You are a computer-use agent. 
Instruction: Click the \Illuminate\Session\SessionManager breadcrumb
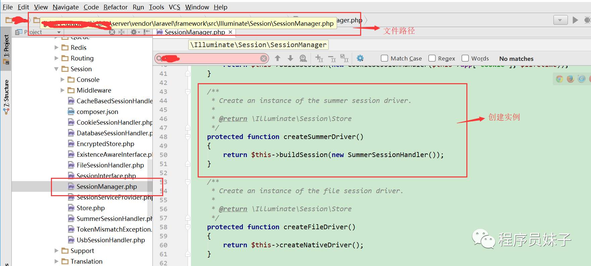[258, 45]
